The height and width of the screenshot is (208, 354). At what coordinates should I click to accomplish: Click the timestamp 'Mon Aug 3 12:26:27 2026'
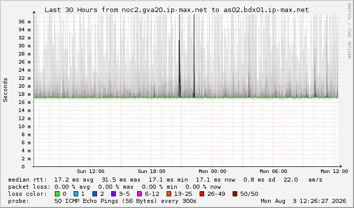[303, 201]
